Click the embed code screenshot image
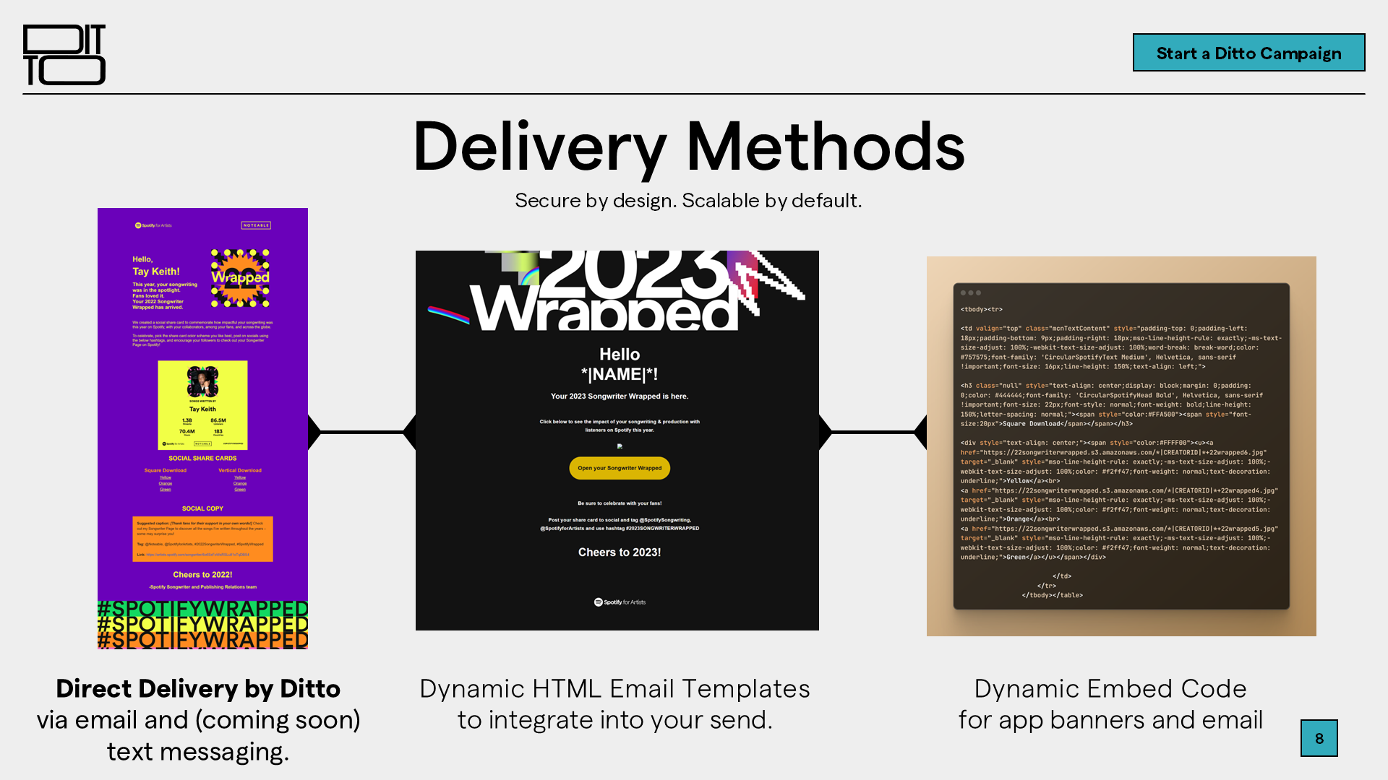Screen dimensions: 1388x780 (1121, 446)
